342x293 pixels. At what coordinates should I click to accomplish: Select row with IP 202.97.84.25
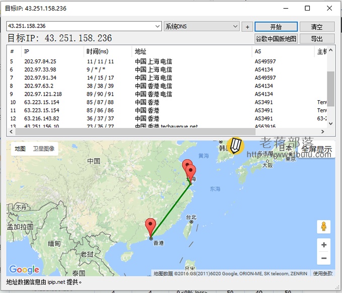click(167, 61)
